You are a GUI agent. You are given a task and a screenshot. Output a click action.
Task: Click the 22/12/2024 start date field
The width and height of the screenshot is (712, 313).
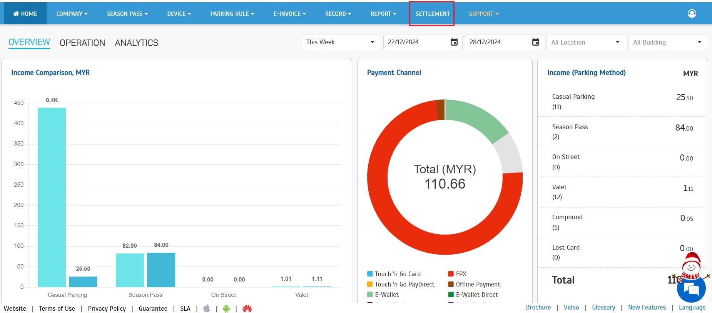pyautogui.click(x=416, y=42)
